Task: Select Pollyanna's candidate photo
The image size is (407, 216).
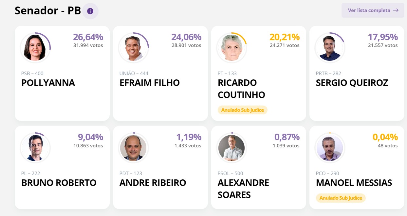Action: click(x=35, y=47)
